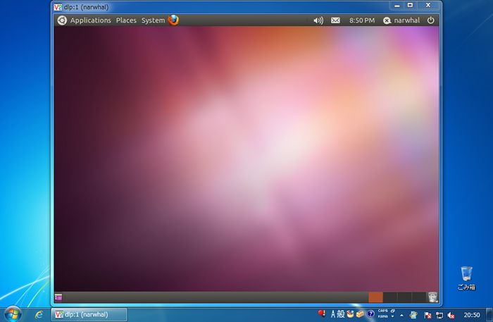Launch Firefox from the GNOME top panel

[x=173, y=20]
